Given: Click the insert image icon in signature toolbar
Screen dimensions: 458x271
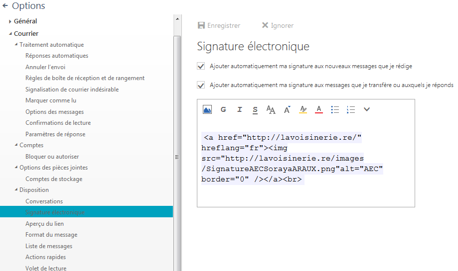Looking at the screenshot, I should point(207,109).
